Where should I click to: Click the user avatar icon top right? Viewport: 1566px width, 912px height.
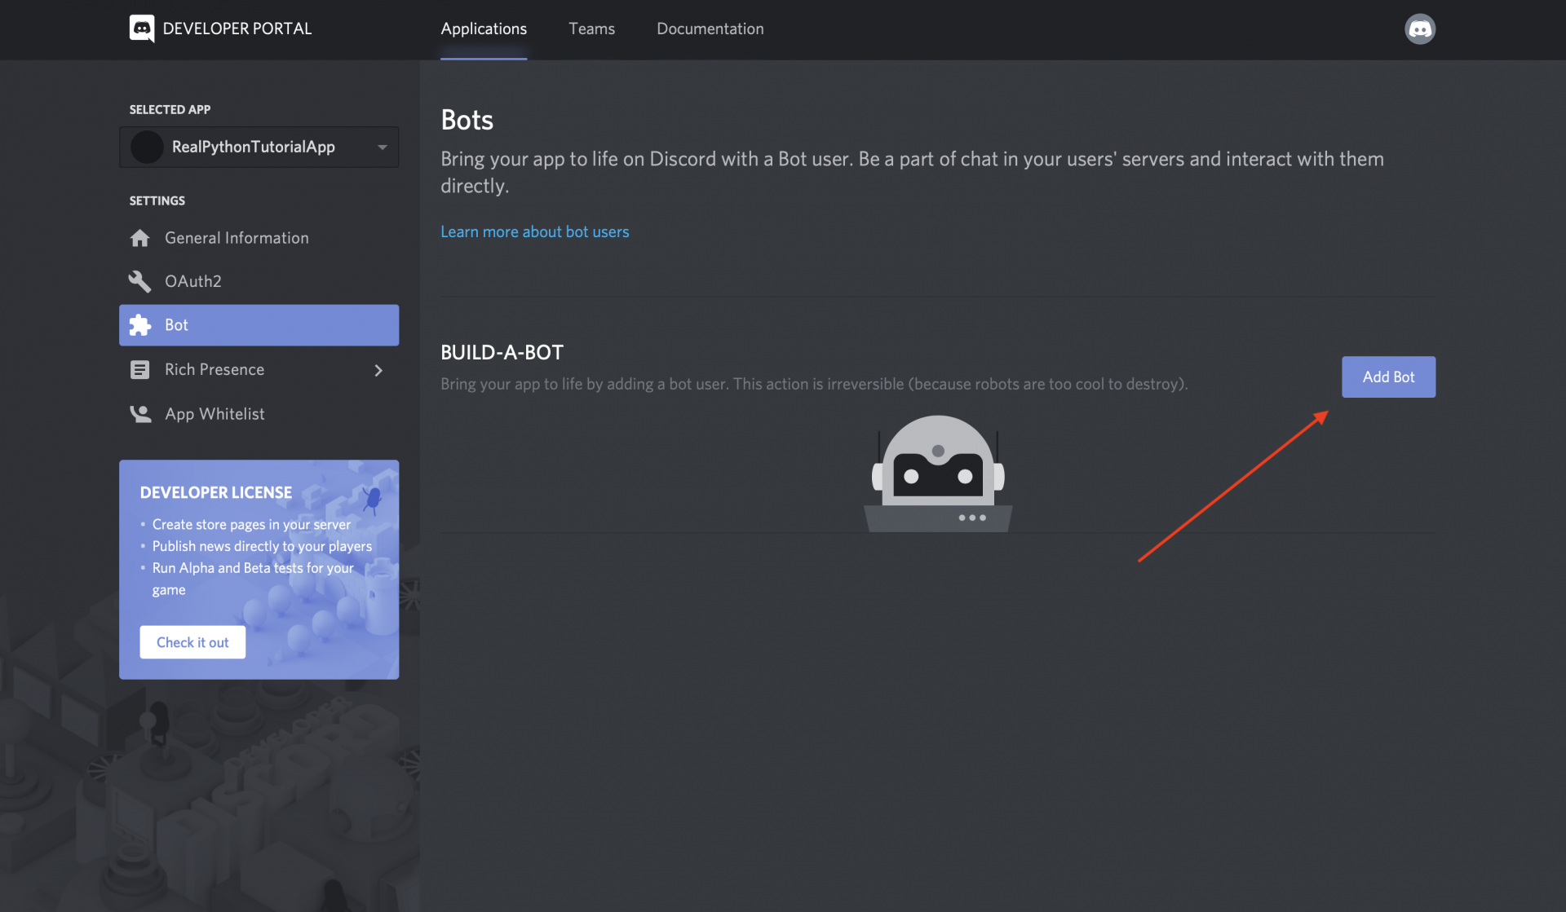(1421, 29)
